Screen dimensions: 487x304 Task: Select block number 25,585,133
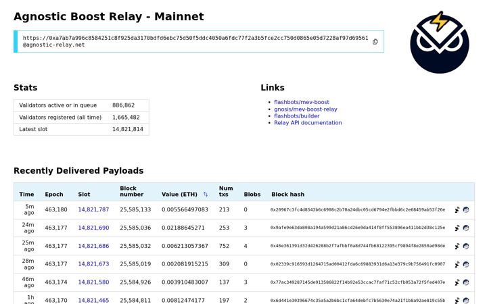(x=135, y=209)
